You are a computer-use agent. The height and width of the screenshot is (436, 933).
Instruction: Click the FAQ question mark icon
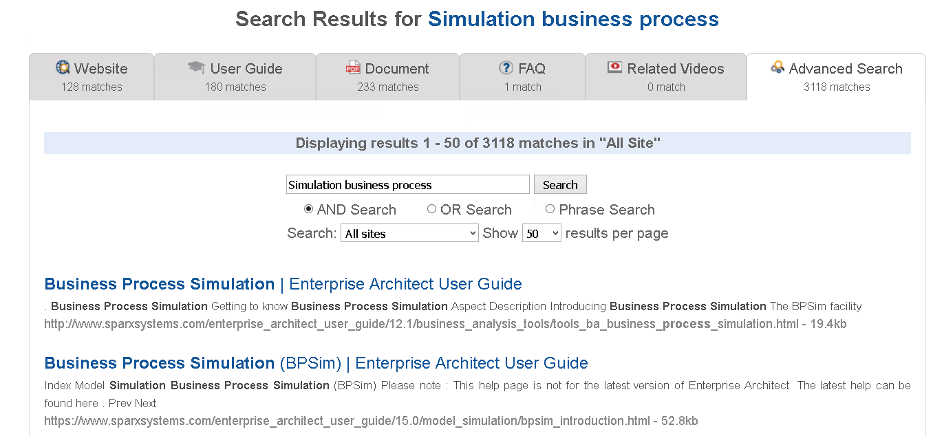tap(506, 68)
